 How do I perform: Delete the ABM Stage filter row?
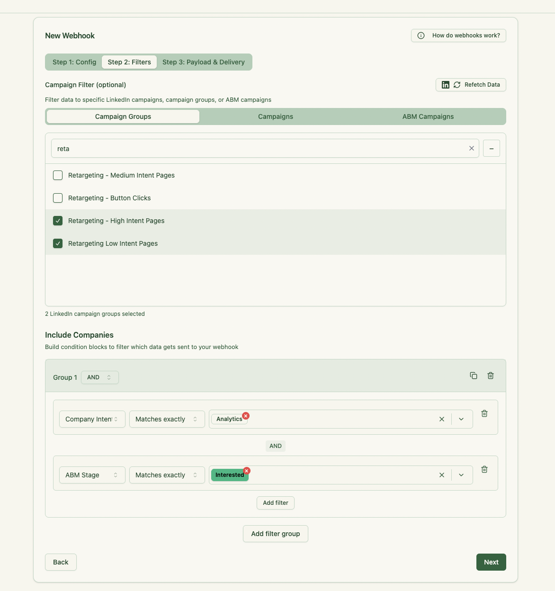[x=484, y=469]
